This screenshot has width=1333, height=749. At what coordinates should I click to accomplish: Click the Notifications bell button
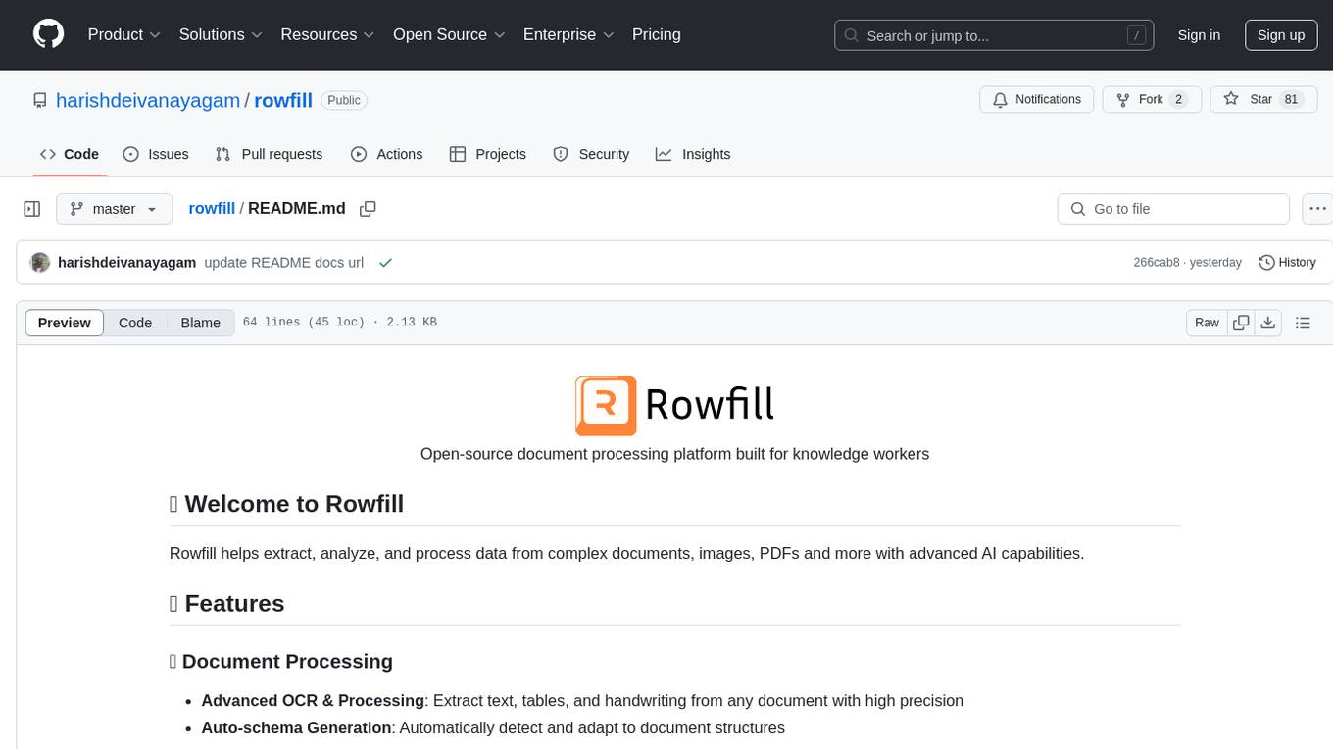pos(1037,99)
